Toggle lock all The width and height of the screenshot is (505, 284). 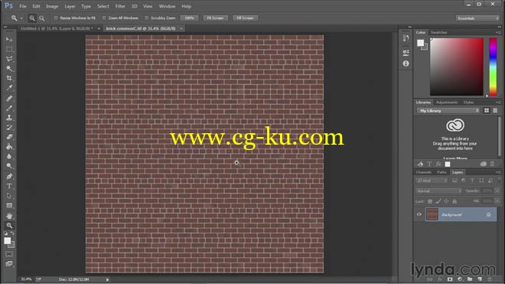coord(454,201)
